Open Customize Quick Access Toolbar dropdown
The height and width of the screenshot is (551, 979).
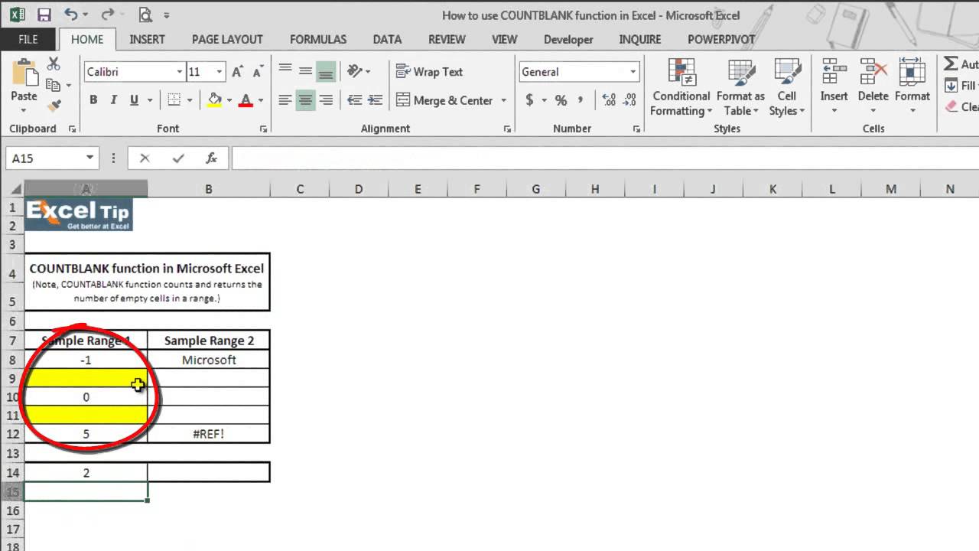pyautogui.click(x=167, y=15)
